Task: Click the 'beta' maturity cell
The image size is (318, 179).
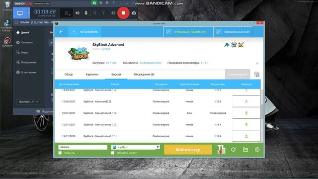Action: click(189, 113)
